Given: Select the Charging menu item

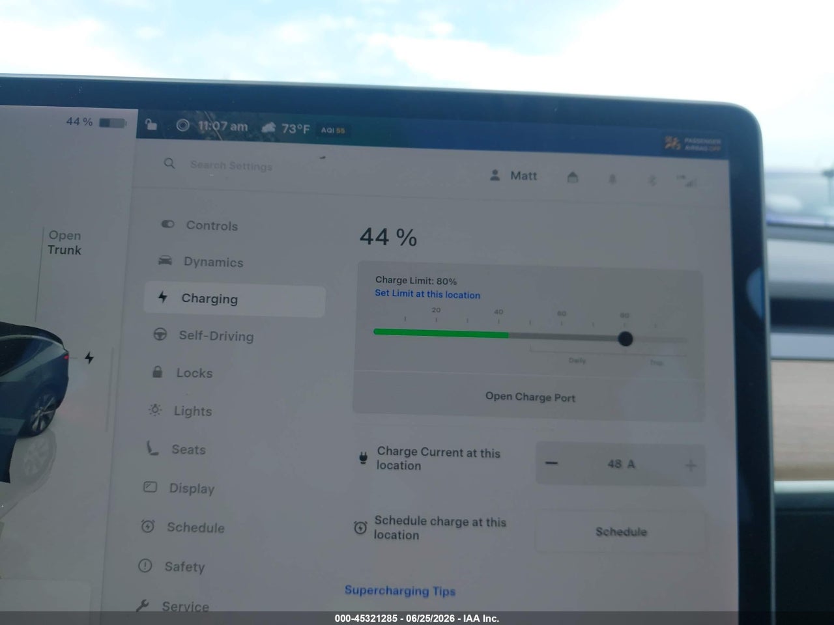Looking at the screenshot, I should [235, 299].
